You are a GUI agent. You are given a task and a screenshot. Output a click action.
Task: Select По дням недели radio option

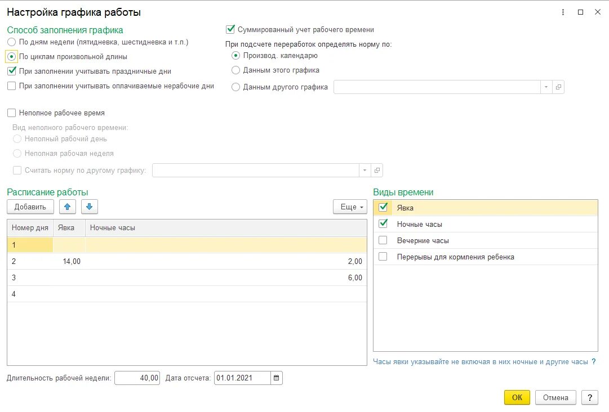(x=12, y=42)
